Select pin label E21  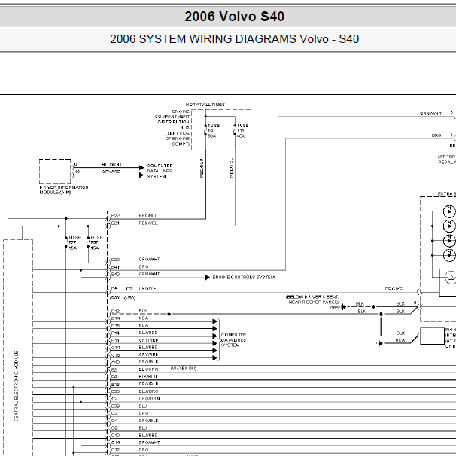point(115,223)
